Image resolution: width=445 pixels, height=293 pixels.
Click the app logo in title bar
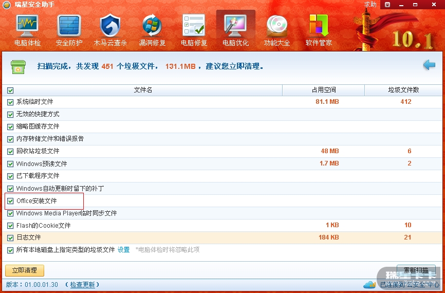click(7, 5)
